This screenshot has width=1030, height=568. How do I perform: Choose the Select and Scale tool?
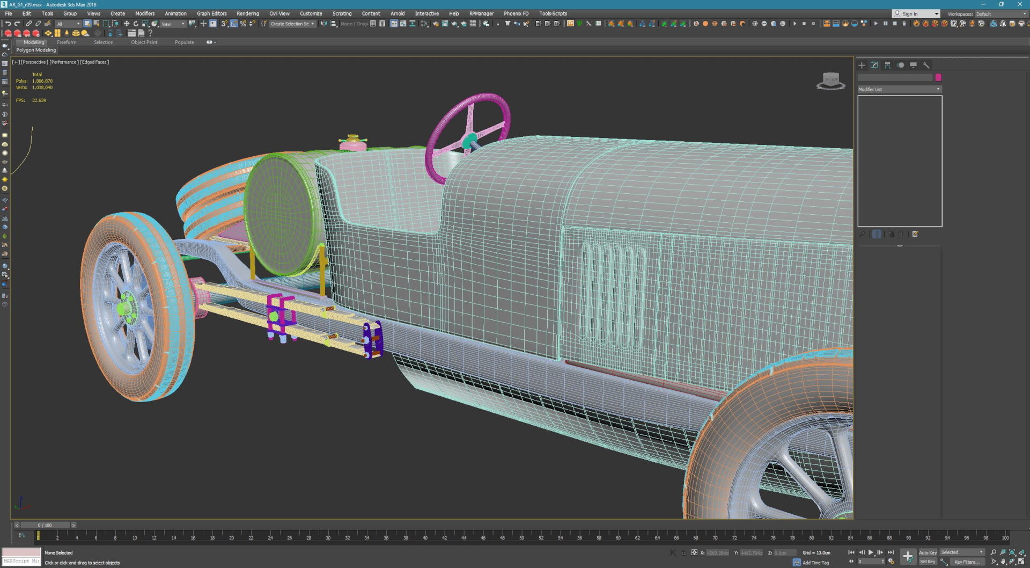145,24
